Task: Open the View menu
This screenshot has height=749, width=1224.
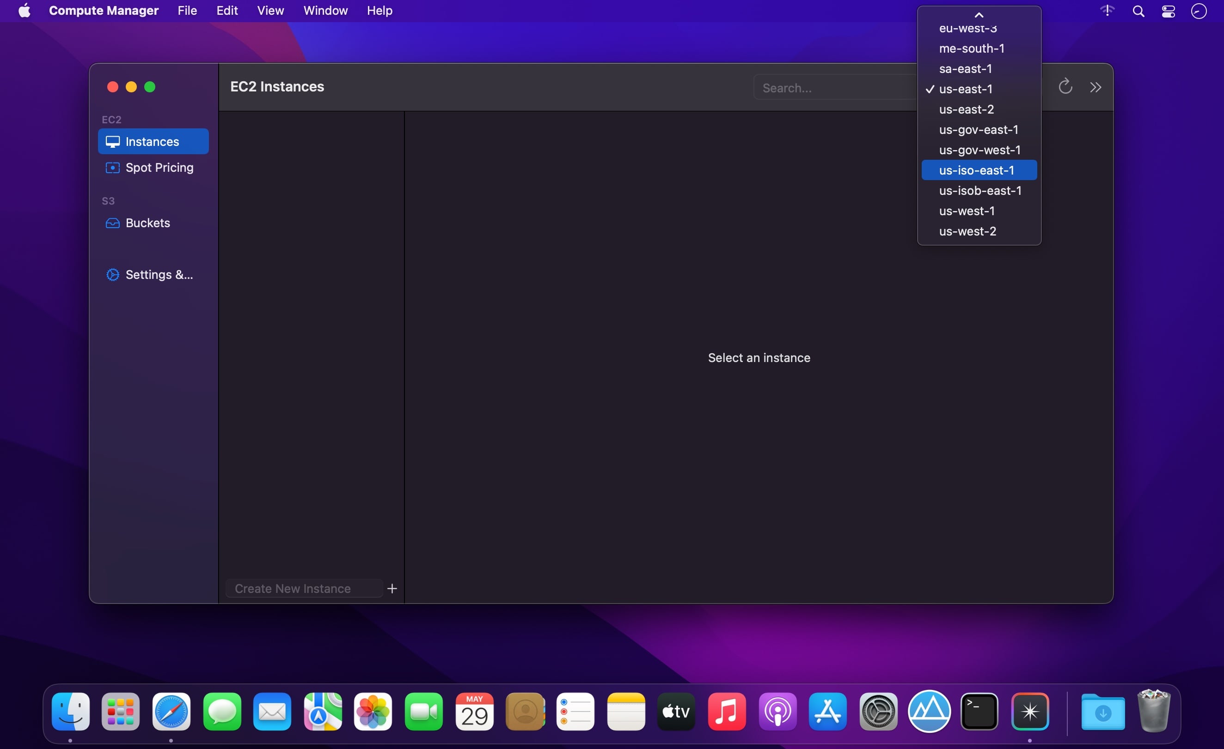Action: coord(271,11)
